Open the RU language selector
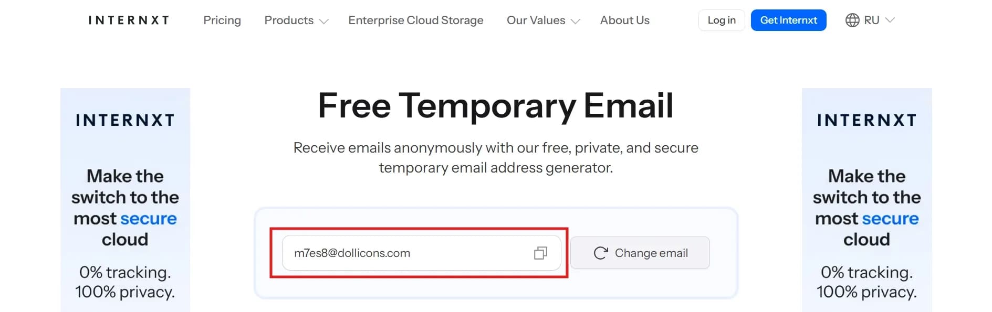The width and height of the screenshot is (992, 312). click(870, 20)
